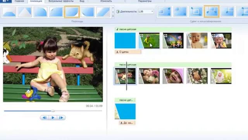Click the 00:34 / 01:09 time readout
The image size is (248, 140).
click(94, 106)
